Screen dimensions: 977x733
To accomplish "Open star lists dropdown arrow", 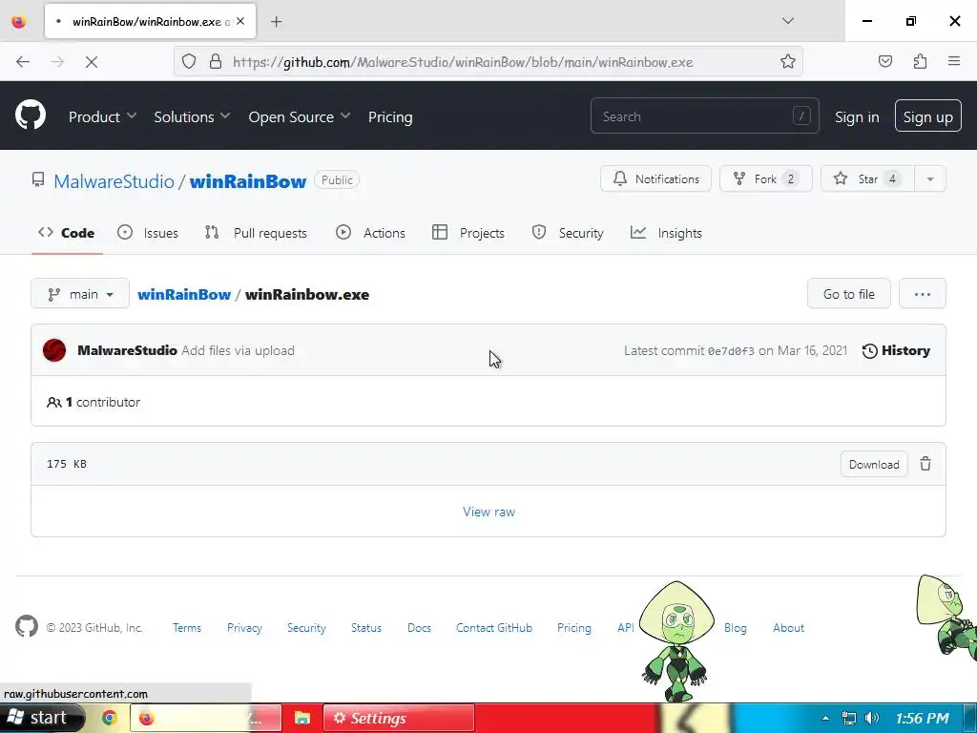I will [930, 178].
